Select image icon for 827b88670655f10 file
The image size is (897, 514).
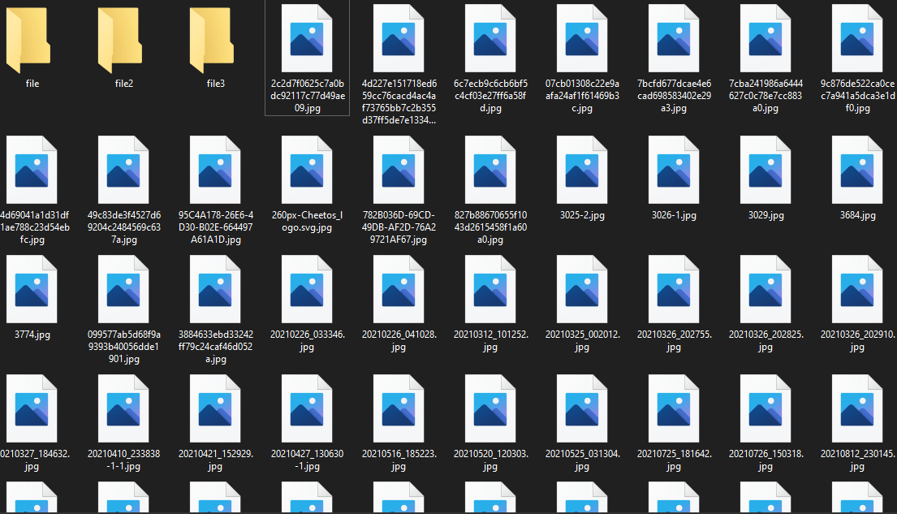[x=490, y=170]
